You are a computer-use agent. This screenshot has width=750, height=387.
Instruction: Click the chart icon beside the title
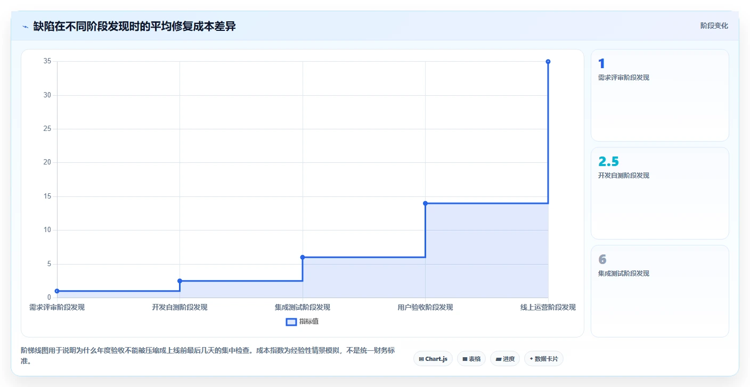25,27
